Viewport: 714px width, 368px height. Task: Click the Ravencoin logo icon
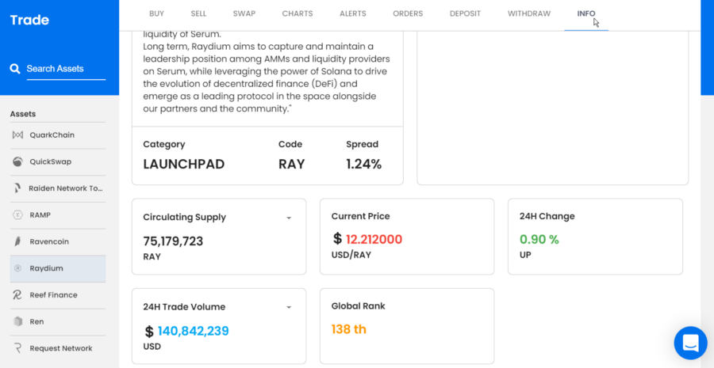coord(17,241)
